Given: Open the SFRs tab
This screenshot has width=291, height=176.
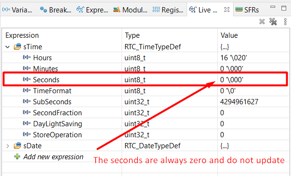Looking at the screenshot, I should click(247, 10).
